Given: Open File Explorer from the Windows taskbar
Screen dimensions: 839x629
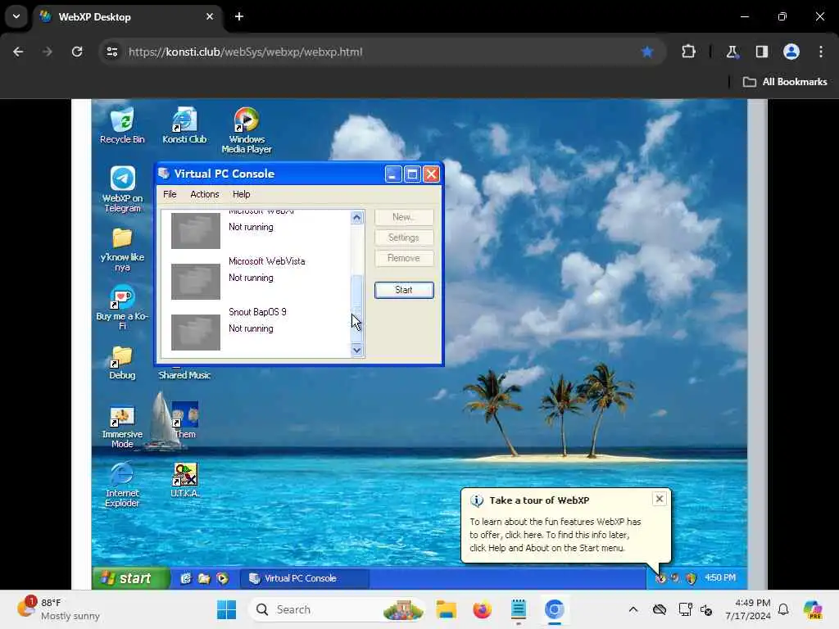Looking at the screenshot, I should pos(446,609).
